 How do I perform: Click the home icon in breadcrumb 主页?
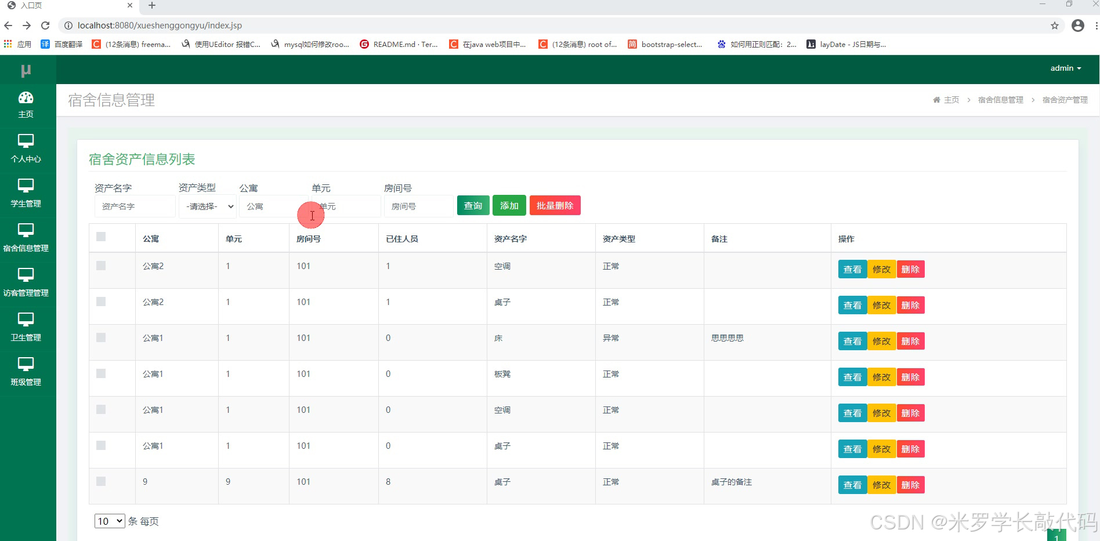936,100
